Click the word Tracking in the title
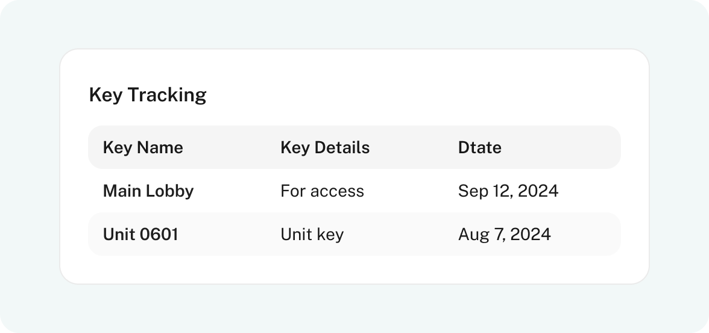 click(167, 95)
